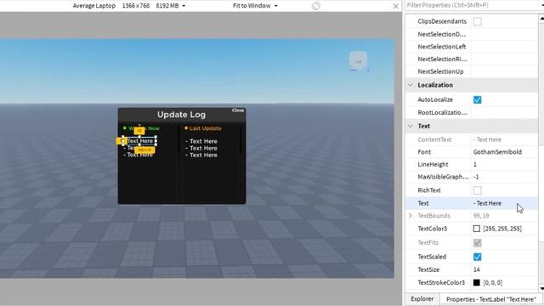
Task: Click the LineHeight value 1
Action: pyautogui.click(x=475, y=164)
